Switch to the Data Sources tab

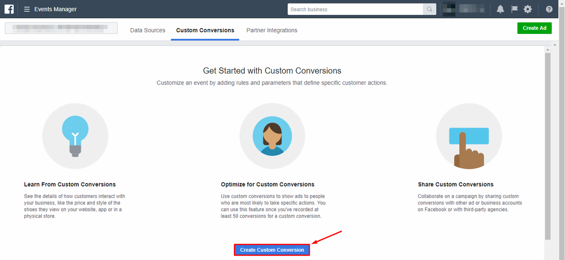point(147,30)
